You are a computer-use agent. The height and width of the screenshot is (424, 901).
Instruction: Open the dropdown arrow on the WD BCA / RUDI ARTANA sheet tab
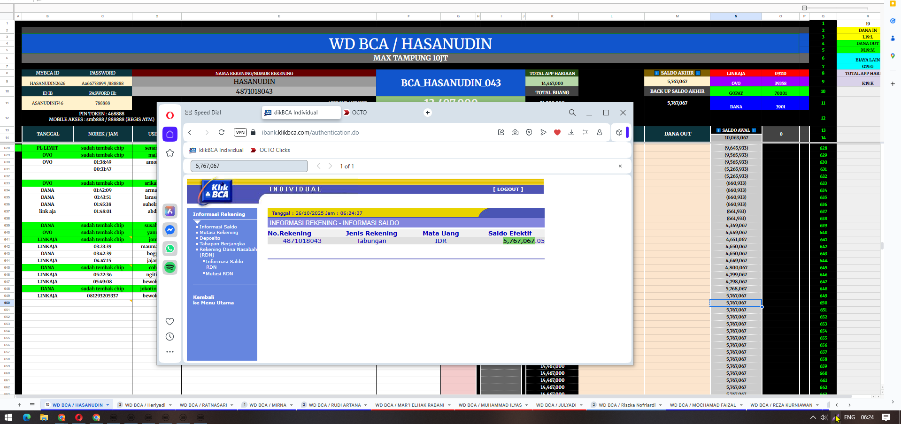366,405
